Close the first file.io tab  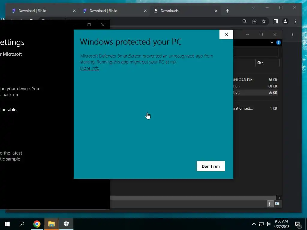(74, 11)
